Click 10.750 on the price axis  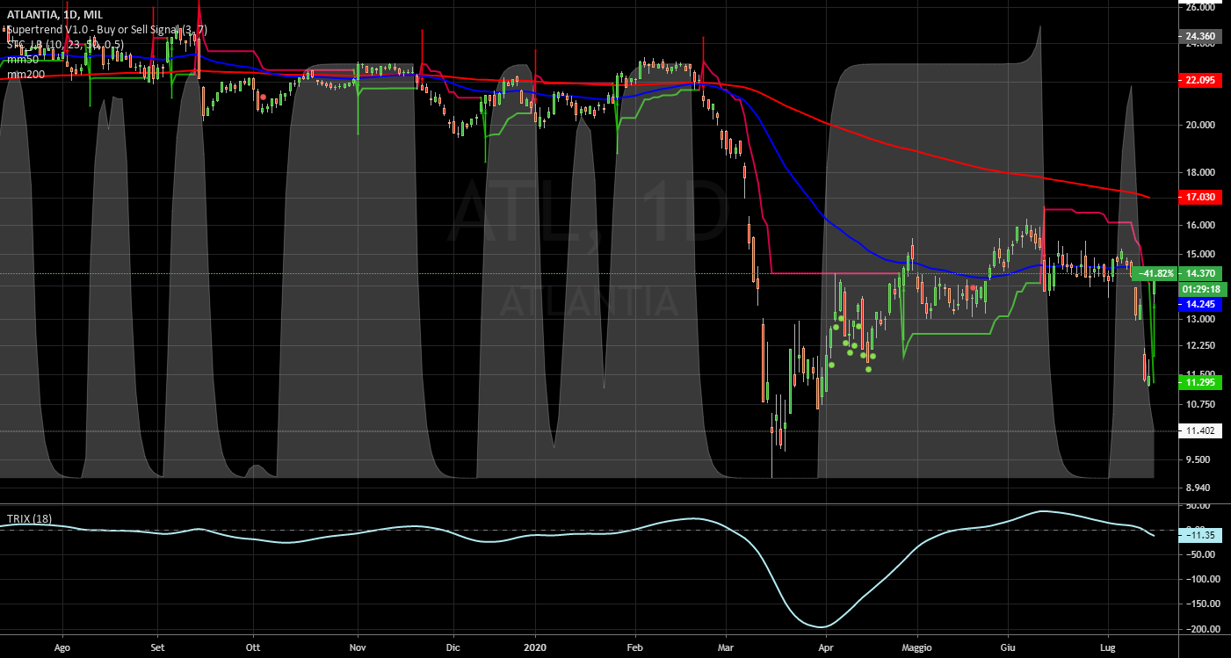1200,404
